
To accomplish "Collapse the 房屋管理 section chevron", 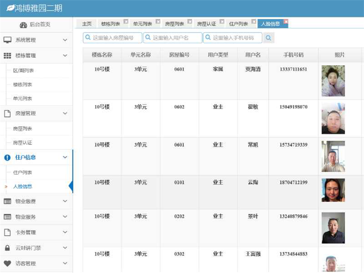I will click(65, 113).
